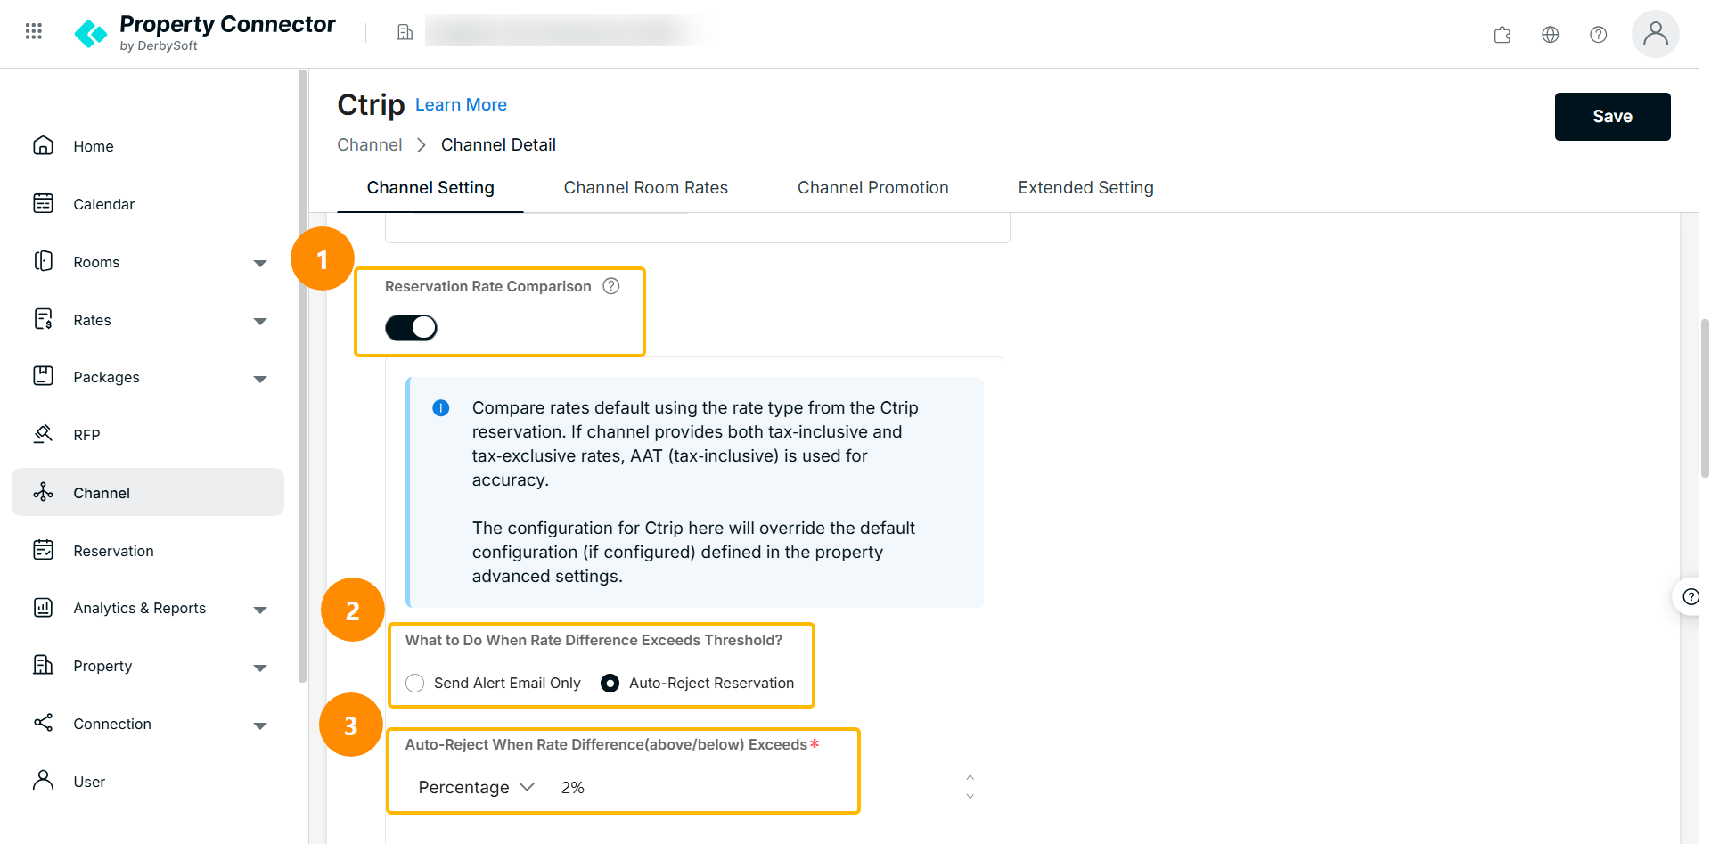Click the main page vertical scrollbar
This screenshot has height=844, width=1711.
[x=1705, y=398]
